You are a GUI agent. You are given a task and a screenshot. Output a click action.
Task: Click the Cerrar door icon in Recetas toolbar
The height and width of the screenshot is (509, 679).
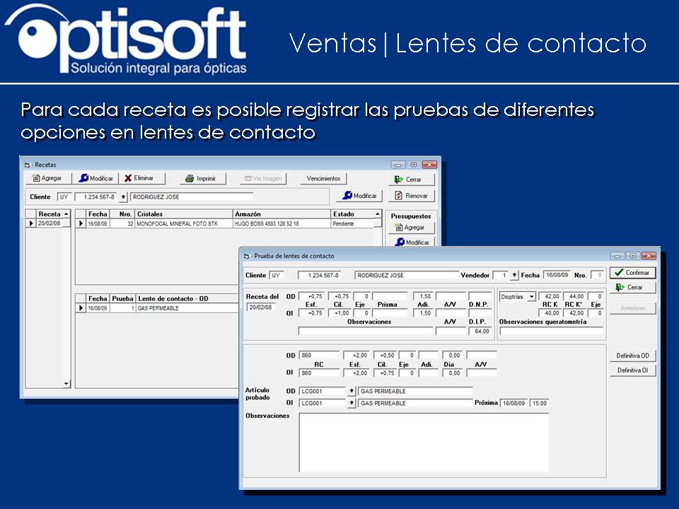(399, 180)
